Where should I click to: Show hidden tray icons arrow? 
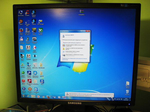(110, 99)
